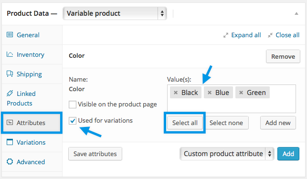Click the Black value label
Screen dimensions: 307x179
[190, 93]
